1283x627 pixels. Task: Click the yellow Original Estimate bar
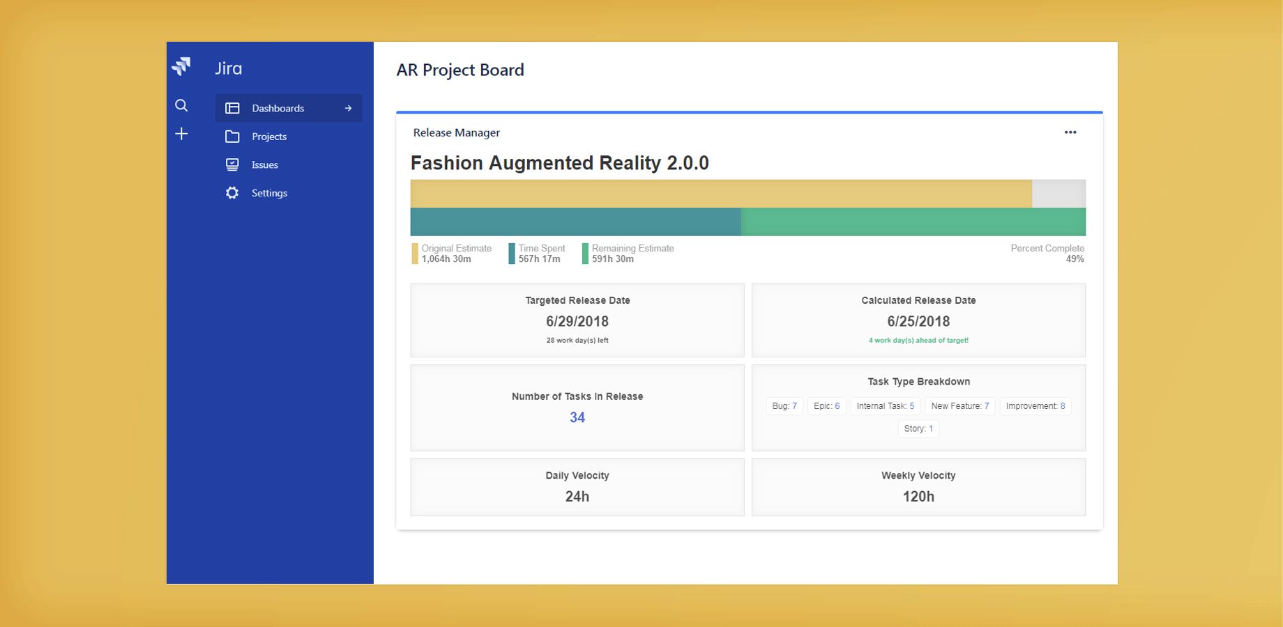pyautogui.click(x=721, y=194)
